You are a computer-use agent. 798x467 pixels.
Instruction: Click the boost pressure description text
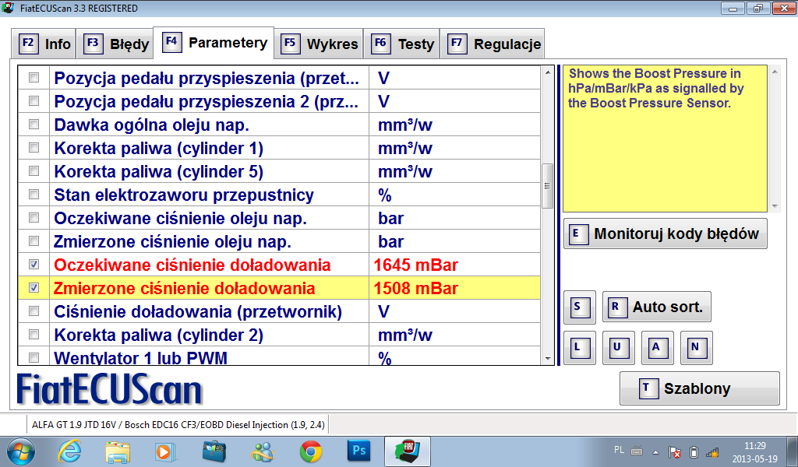tap(656, 88)
